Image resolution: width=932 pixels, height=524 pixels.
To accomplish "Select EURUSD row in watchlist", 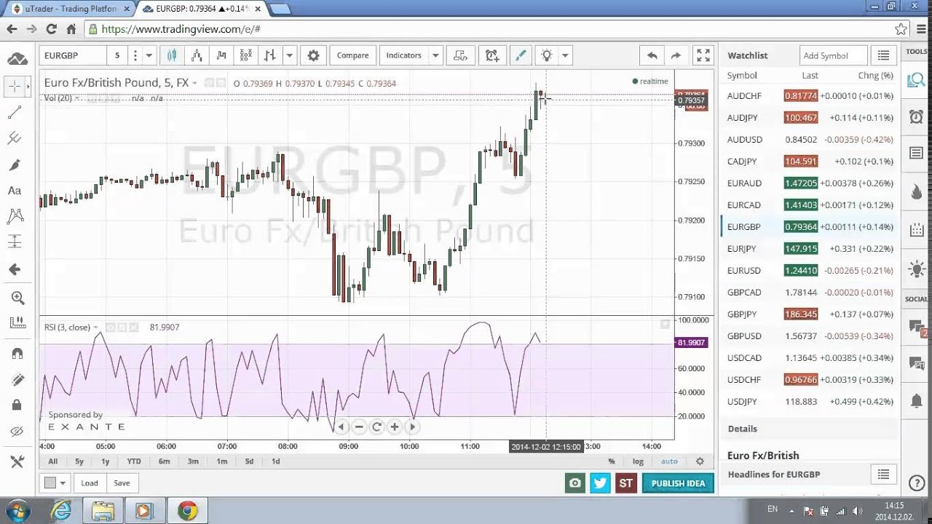I will click(x=810, y=270).
